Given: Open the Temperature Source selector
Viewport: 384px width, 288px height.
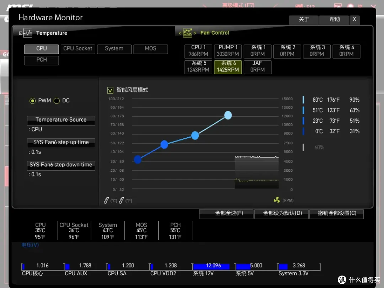Looking at the screenshot, I should pos(61,120).
